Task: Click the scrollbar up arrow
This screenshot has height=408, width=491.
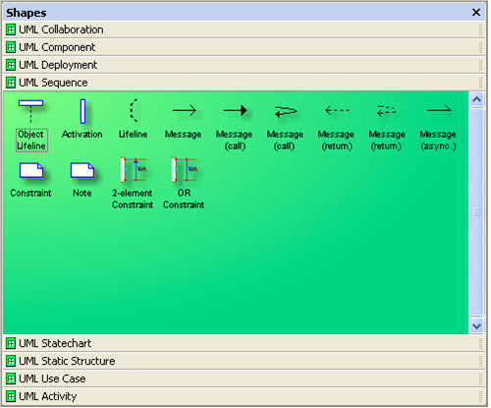Action: [x=477, y=99]
